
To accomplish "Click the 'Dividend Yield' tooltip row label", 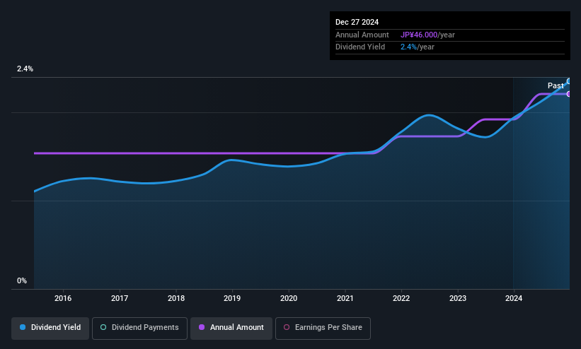I will 360,47.
